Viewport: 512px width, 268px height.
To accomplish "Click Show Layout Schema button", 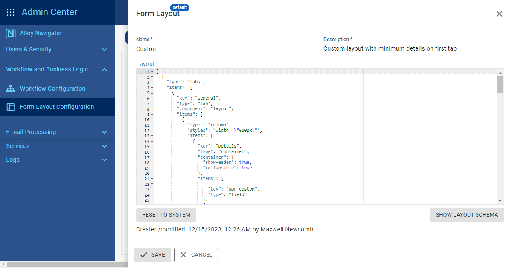I will pos(467,215).
